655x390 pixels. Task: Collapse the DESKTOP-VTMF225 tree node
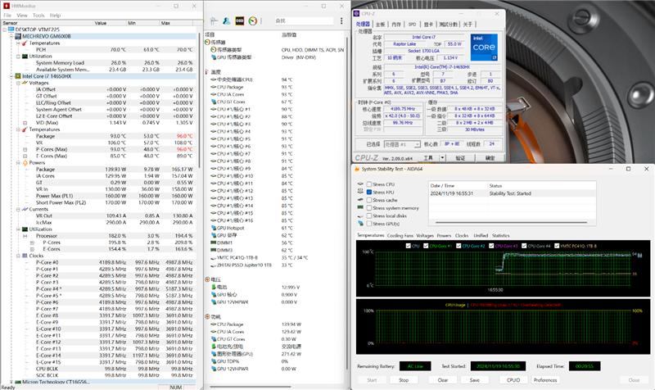pos(5,29)
